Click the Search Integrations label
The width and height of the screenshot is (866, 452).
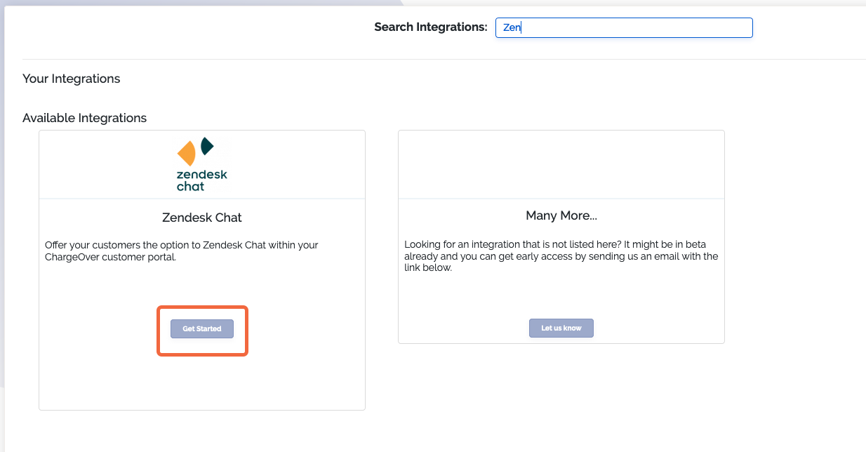click(x=431, y=27)
